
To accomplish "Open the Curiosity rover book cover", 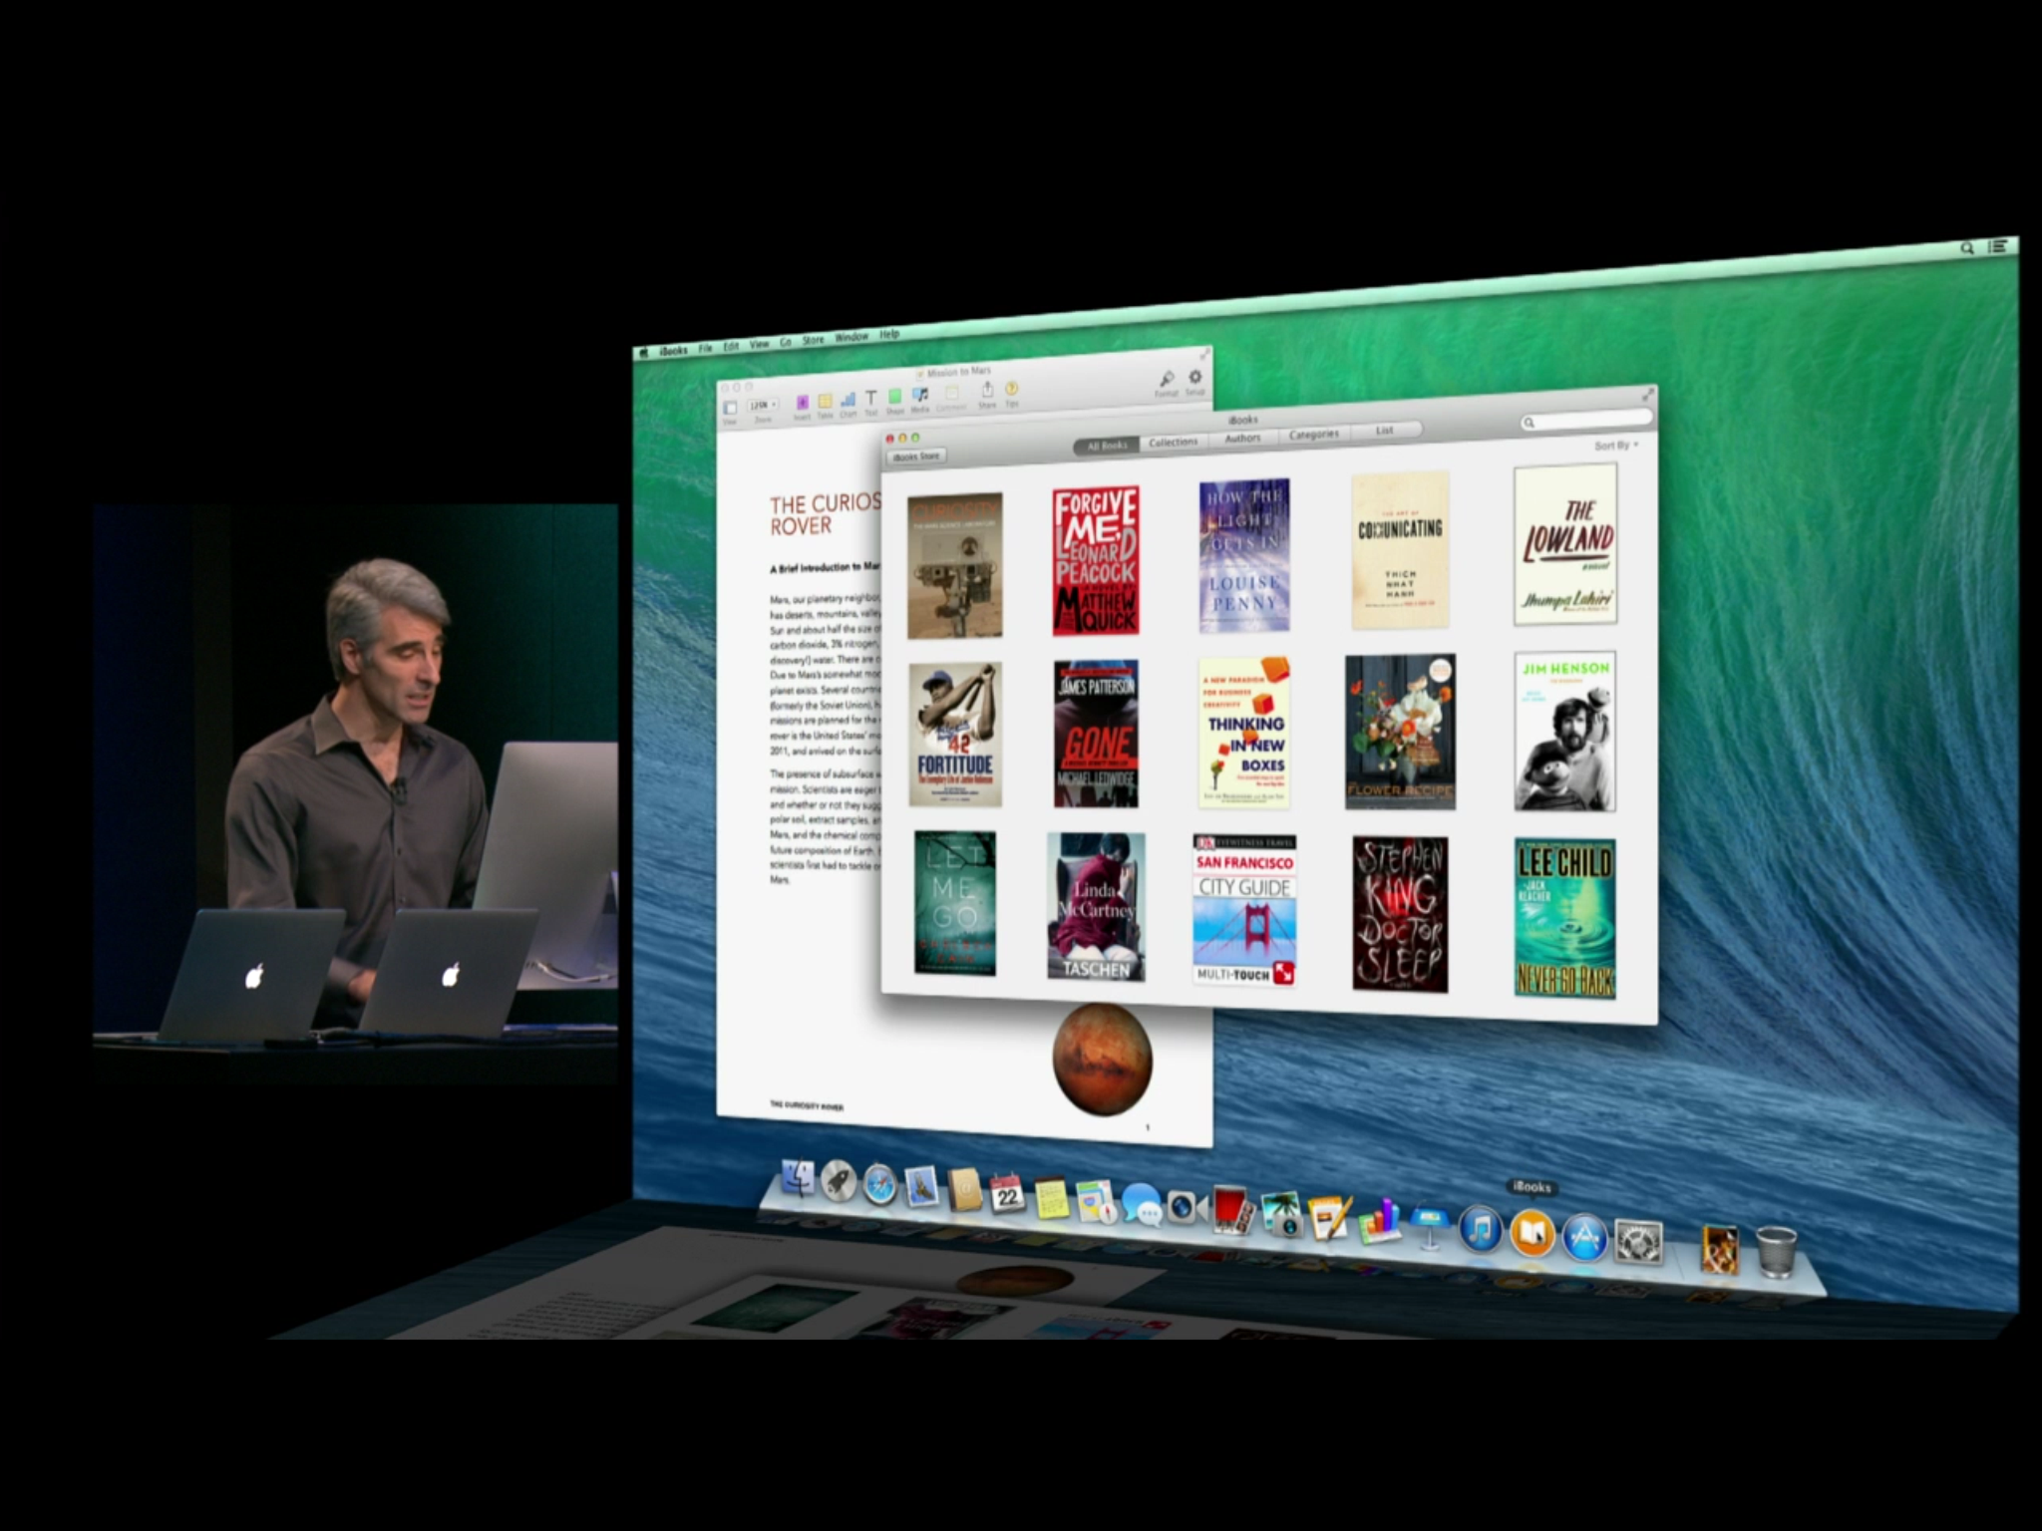I will coord(954,565).
